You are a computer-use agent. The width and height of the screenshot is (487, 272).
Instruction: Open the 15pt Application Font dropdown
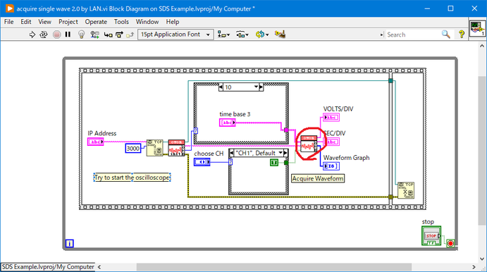pos(175,35)
